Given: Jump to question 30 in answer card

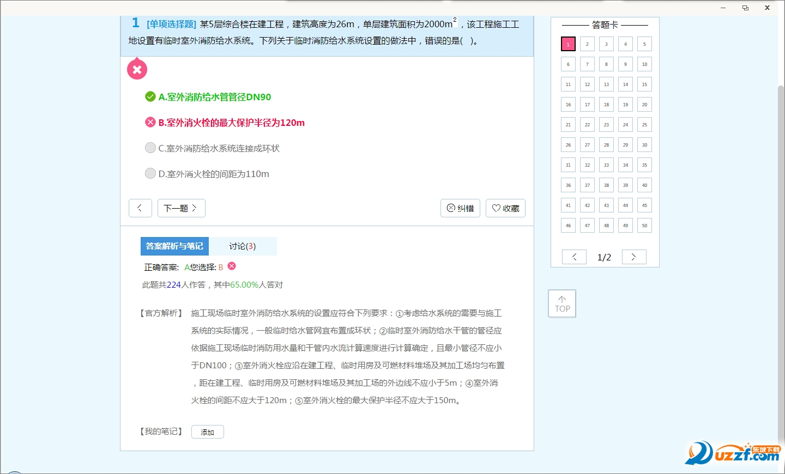Looking at the screenshot, I should click(x=644, y=145).
